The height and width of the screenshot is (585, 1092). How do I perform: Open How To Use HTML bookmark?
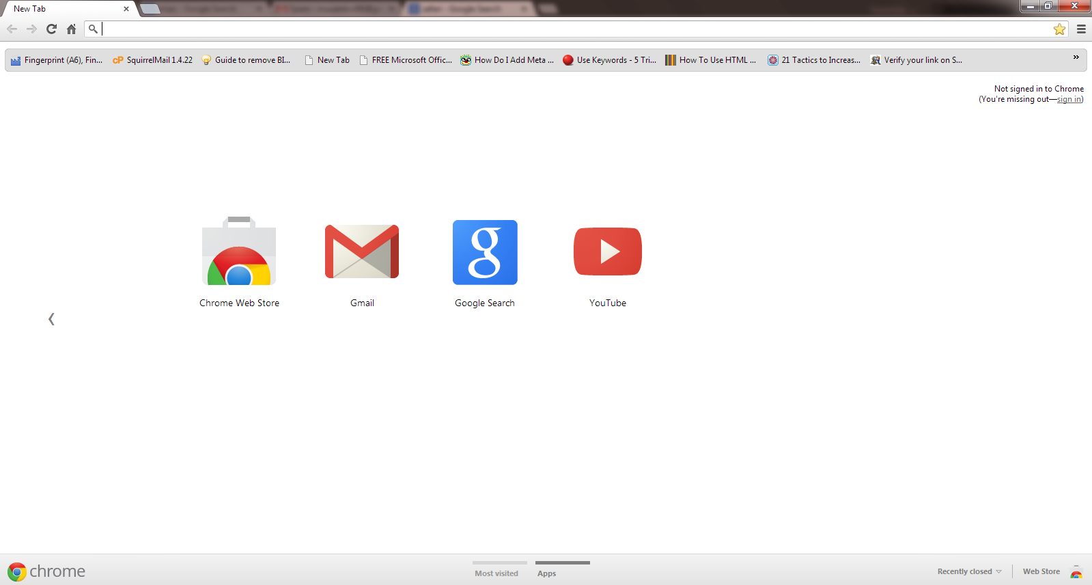coord(711,60)
